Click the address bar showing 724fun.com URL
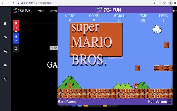 [85, 3]
